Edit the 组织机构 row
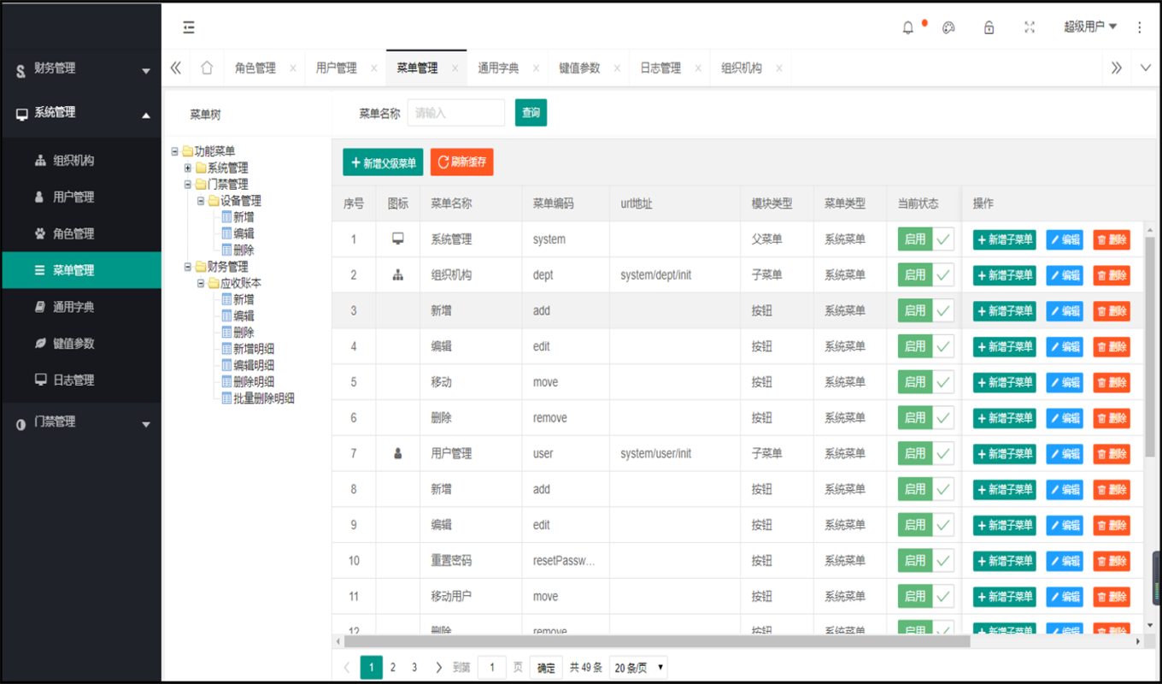This screenshot has height=684, width=1162. (x=1065, y=275)
